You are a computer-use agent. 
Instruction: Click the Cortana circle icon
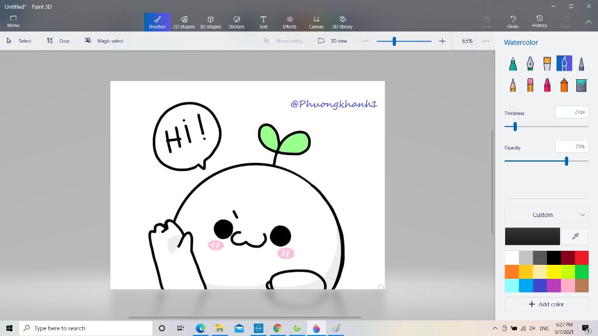(x=162, y=328)
